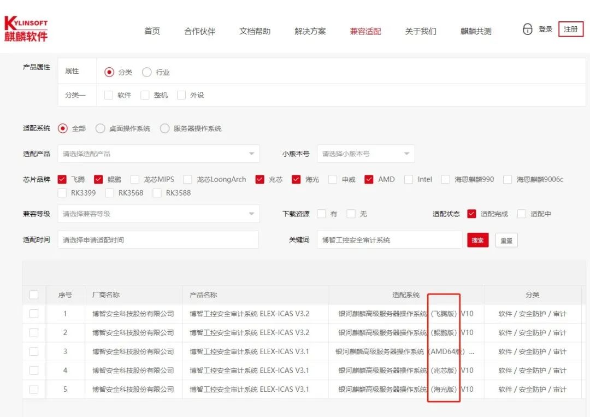Open the 适配产品 dropdown
This screenshot has height=417, width=590.
coord(159,154)
